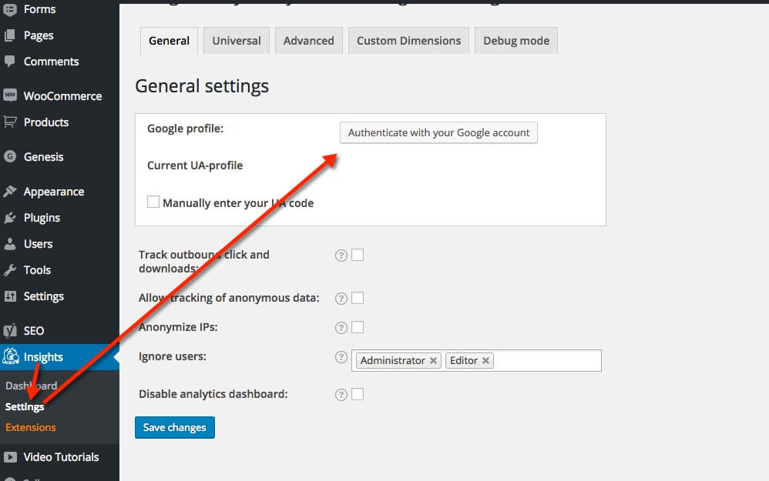The height and width of the screenshot is (481, 769).
Task: Switch to the Universal tab
Action: click(237, 41)
